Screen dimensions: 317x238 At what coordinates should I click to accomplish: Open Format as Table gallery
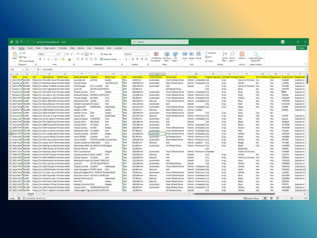[x=167, y=57]
